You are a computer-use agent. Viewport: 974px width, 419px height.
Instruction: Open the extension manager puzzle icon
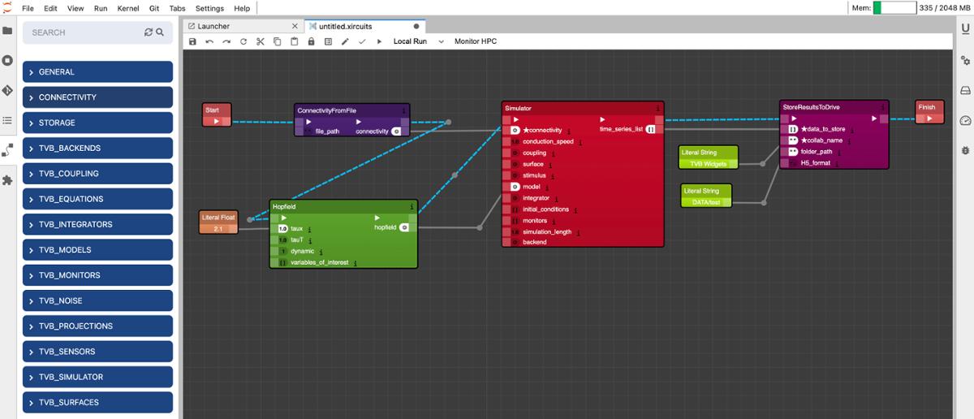[7, 180]
